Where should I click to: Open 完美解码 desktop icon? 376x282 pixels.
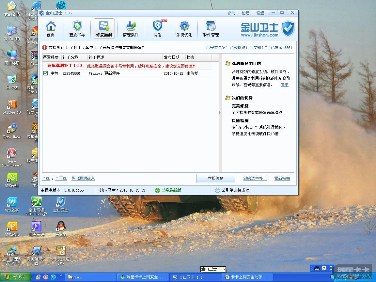[x=36, y=229]
